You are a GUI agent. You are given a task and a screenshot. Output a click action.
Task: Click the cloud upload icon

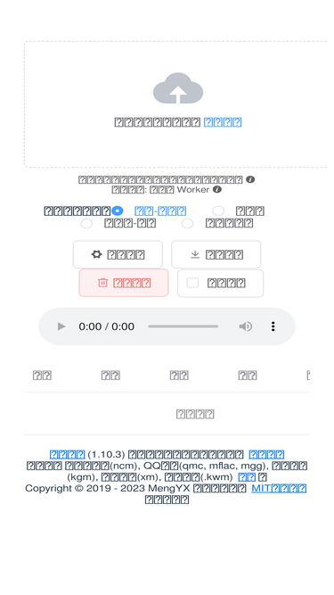[x=178, y=88]
